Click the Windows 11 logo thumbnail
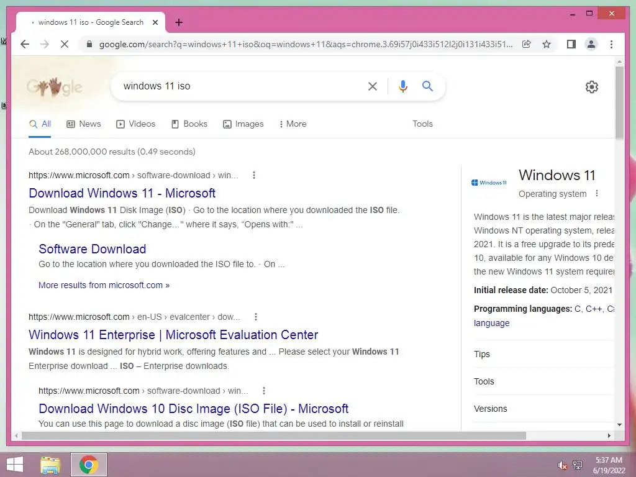This screenshot has height=477, width=636. click(489, 183)
